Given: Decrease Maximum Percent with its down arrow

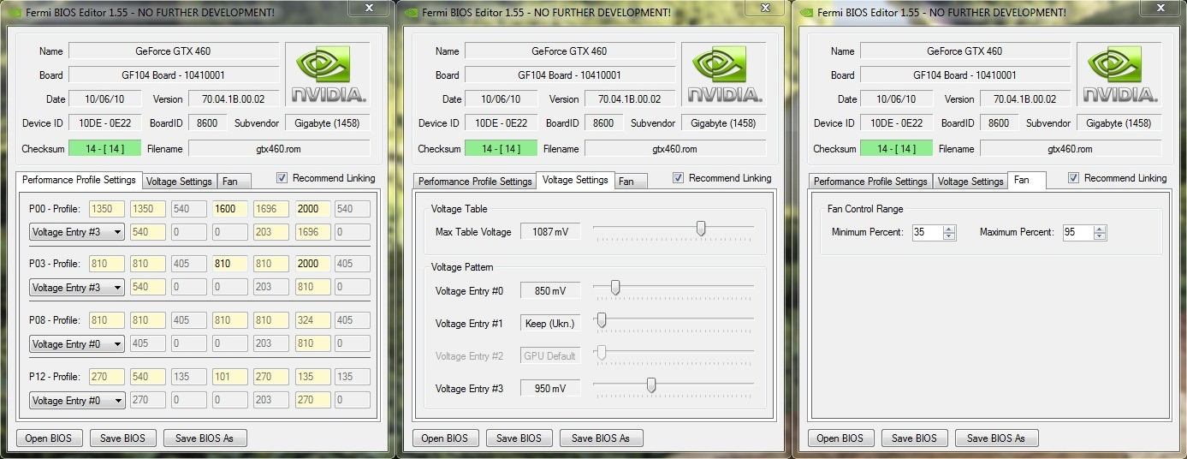Looking at the screenshot, I should (1100, 236).
